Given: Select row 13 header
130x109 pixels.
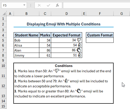Looking at the screenshot, I should pos(3,93).
